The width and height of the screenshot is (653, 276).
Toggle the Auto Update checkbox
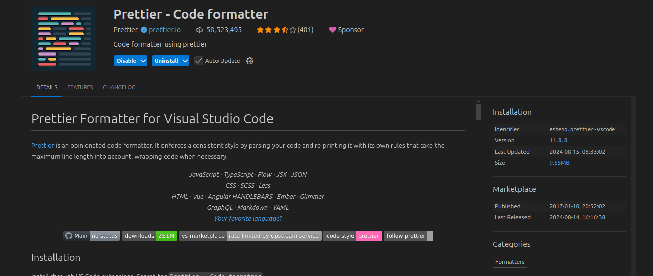199,61
